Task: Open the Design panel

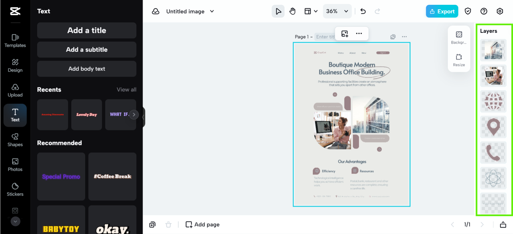Action: coord(15,66)
